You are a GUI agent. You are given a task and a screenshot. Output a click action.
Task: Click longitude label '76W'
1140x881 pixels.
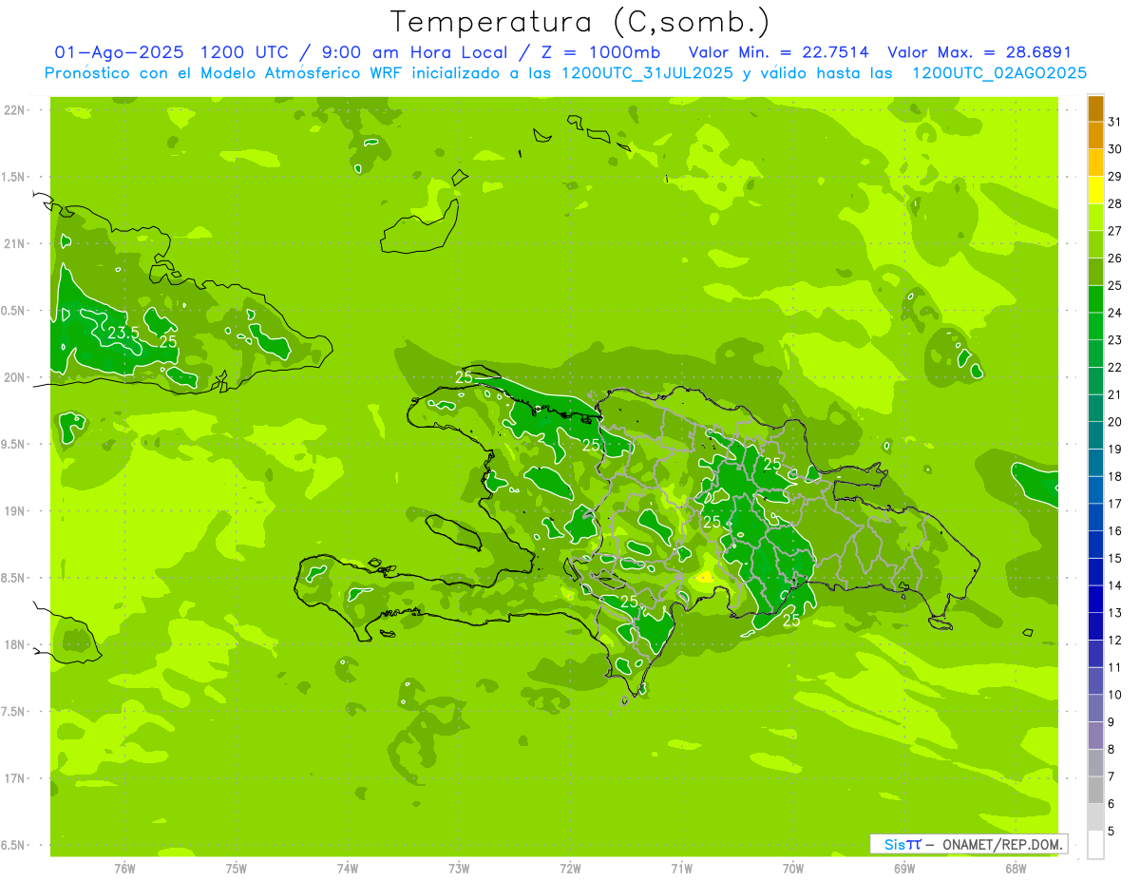coord(124,869)
